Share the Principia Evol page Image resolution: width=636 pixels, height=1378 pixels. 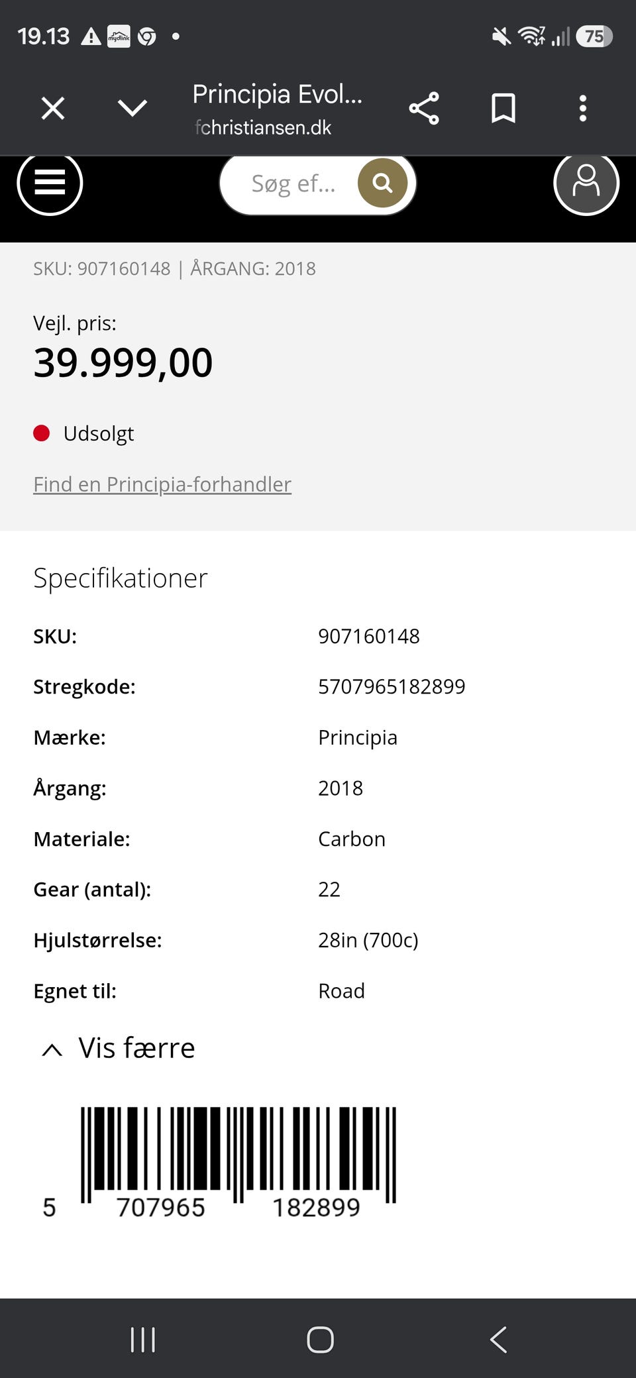pyautogui.click(x=424, y=108)
